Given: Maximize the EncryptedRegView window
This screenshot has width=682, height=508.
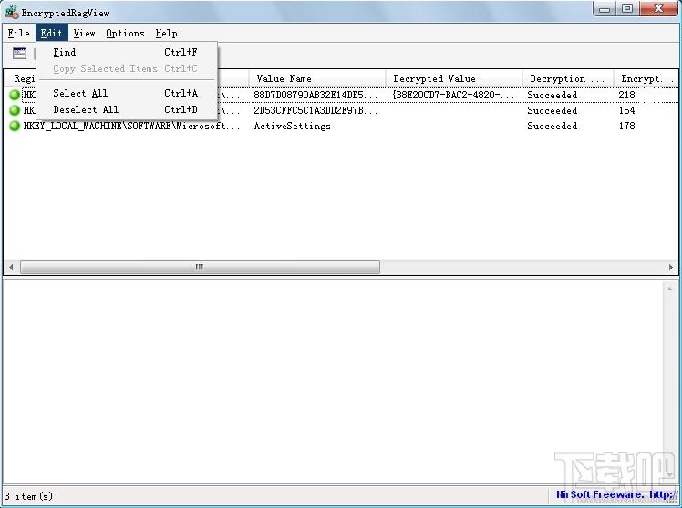Looking at the screenshot, I should (x=627, y=9).
